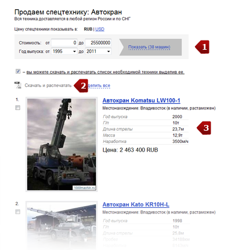Viewport: 232px width, 250px height.
Task: Open the hint link about downloading the list
Action: point(106,72)
